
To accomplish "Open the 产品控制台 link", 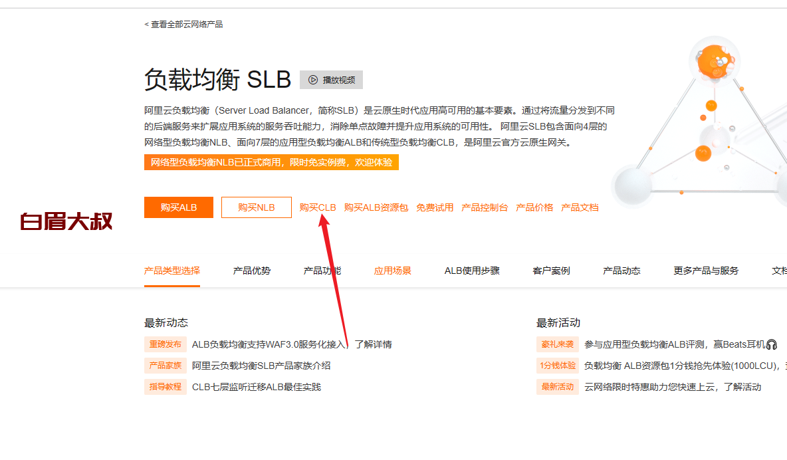I will (x=485, y=207).
